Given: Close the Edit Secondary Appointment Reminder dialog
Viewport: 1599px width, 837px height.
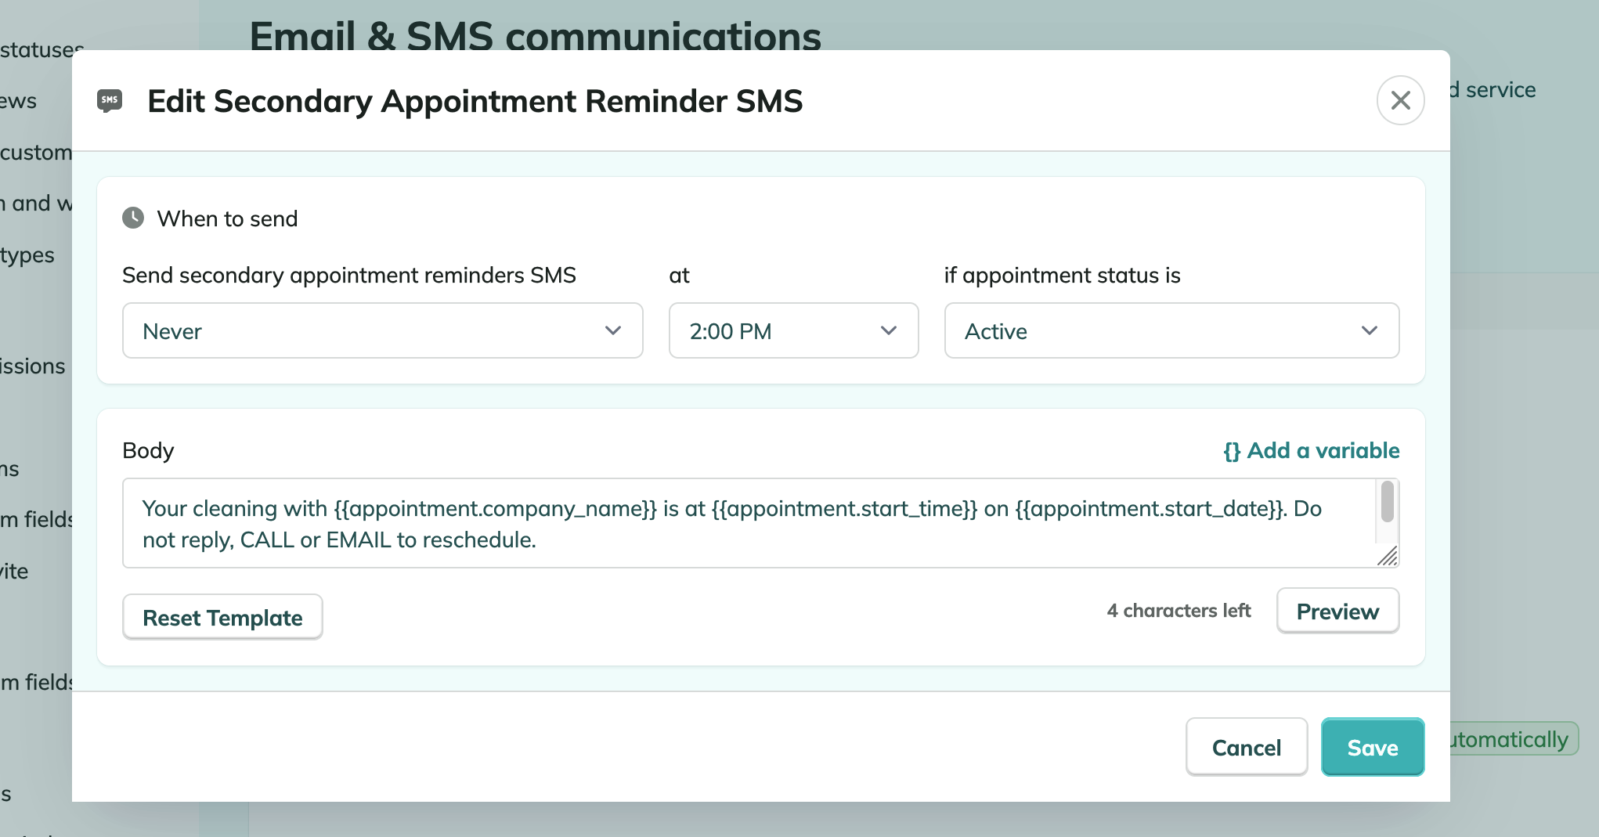Looking at the screenshot, I should coord(1400,100).
